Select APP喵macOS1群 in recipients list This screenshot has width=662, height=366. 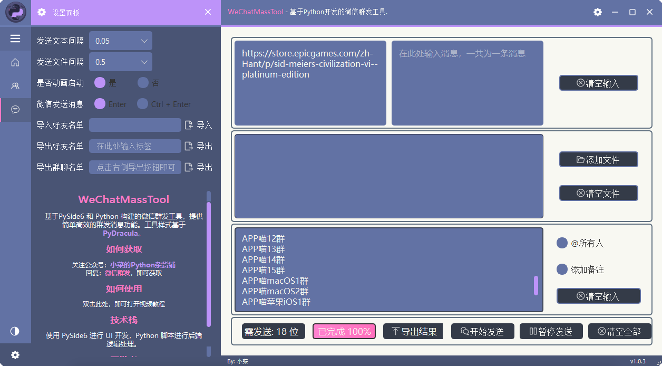[x=275, y=281]
